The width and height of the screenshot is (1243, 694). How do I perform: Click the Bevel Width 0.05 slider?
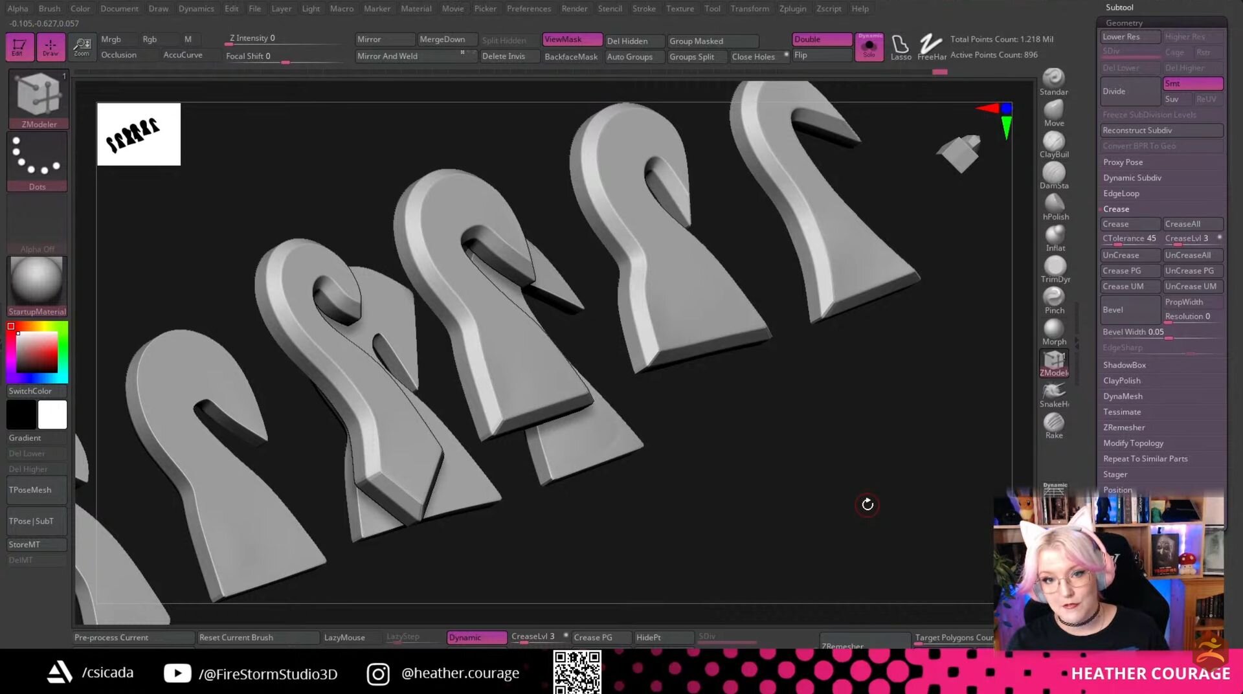[1162, 332]
